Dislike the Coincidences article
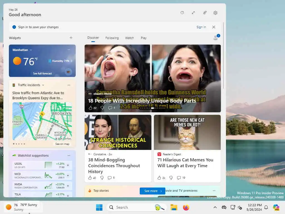The image size is (285, 214). tap(102, 178)
